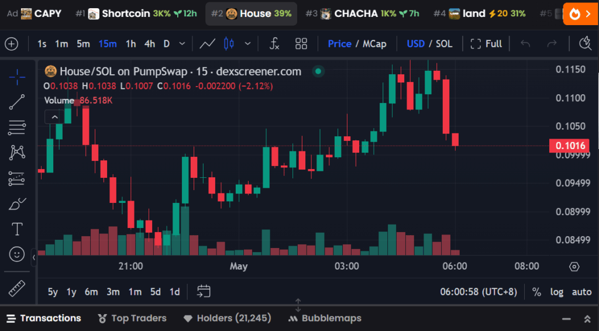Open the forecasting and measurement tools
Screen dimensions: 599x331
[x=17, y=178]
